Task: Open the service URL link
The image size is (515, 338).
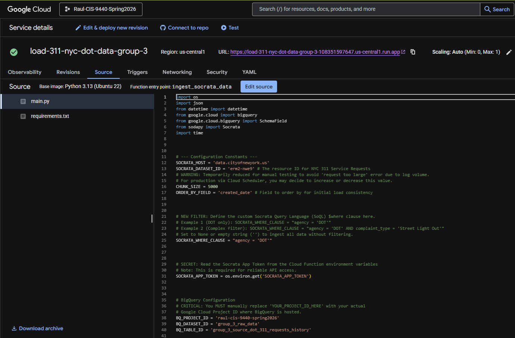Action: tap(315, 52)
